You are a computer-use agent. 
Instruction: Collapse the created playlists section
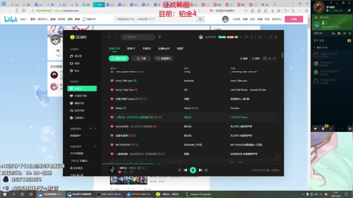pos(96,128)
